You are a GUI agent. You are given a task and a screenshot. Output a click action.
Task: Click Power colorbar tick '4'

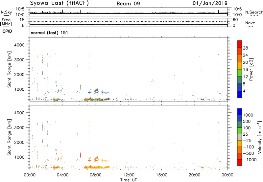244,91
